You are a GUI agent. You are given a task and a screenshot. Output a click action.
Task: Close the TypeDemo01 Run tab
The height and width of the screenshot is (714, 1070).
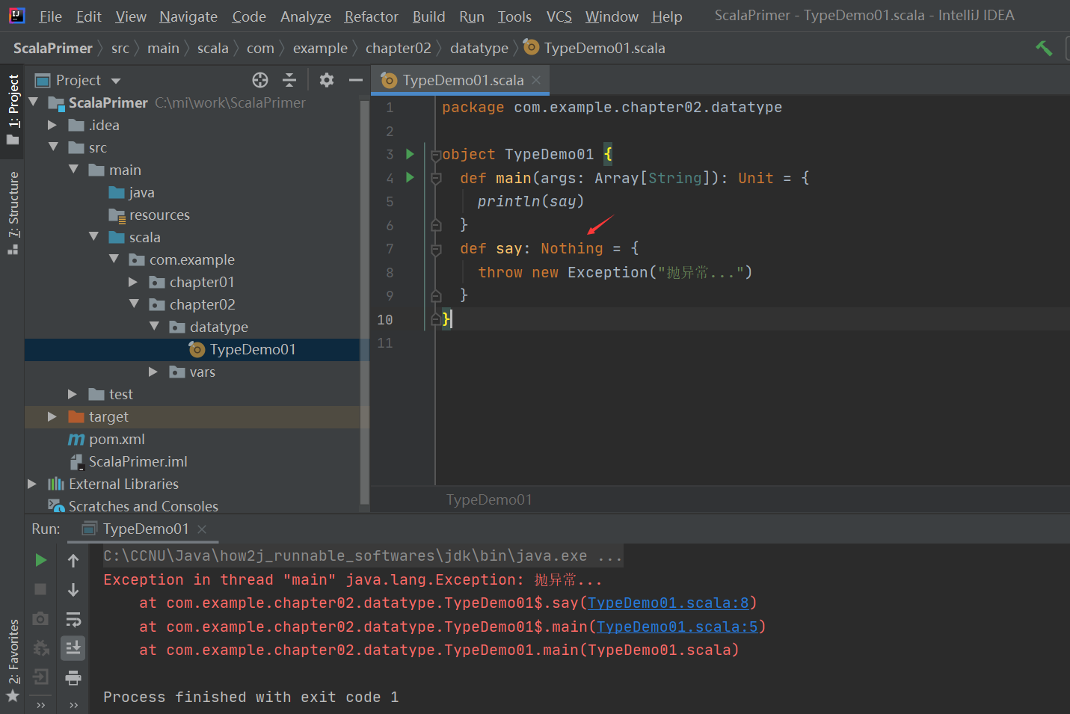[x=202, y=529]
